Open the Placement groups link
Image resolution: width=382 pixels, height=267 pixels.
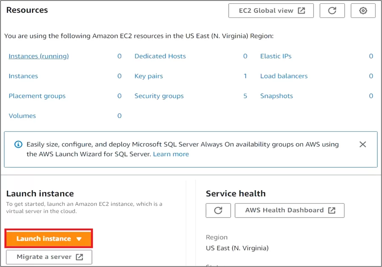point(37,96)
